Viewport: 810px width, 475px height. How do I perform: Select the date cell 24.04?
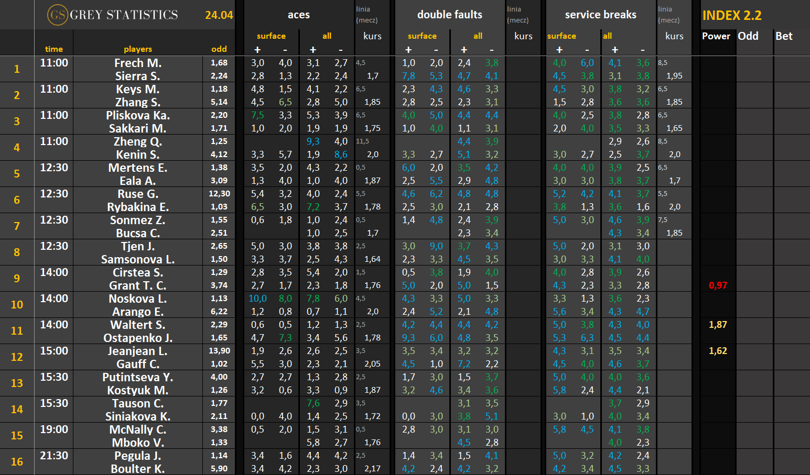pyautogui.click(x=219, y=15)
